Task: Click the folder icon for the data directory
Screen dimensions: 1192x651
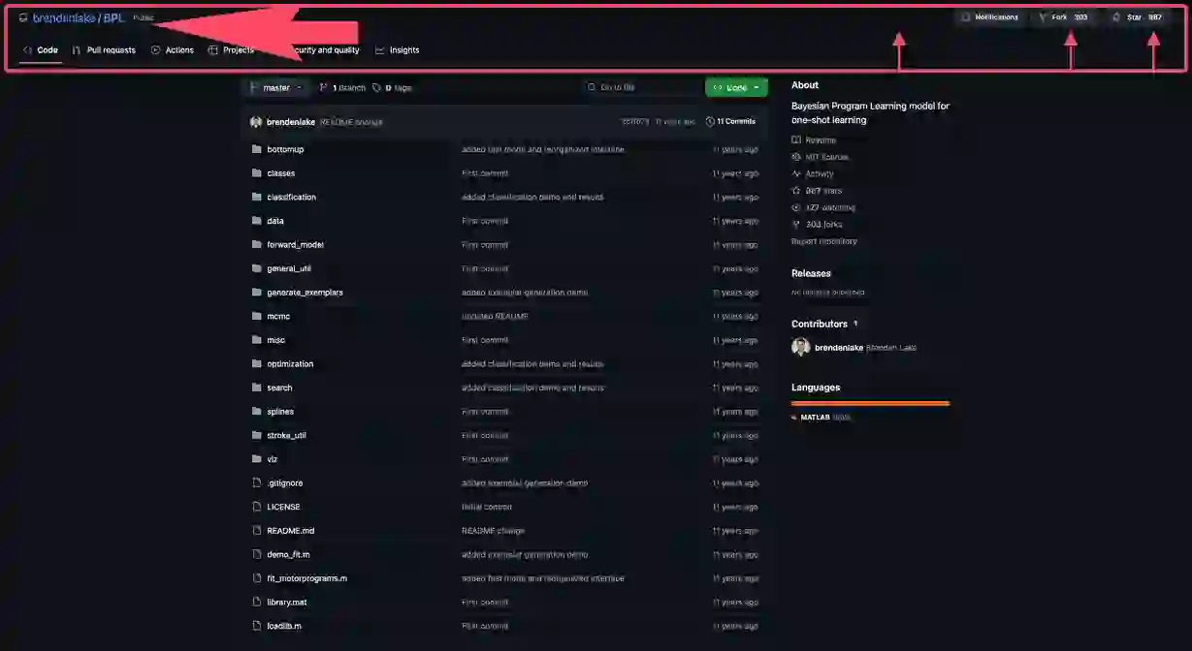Action: [x=256, y=221]
